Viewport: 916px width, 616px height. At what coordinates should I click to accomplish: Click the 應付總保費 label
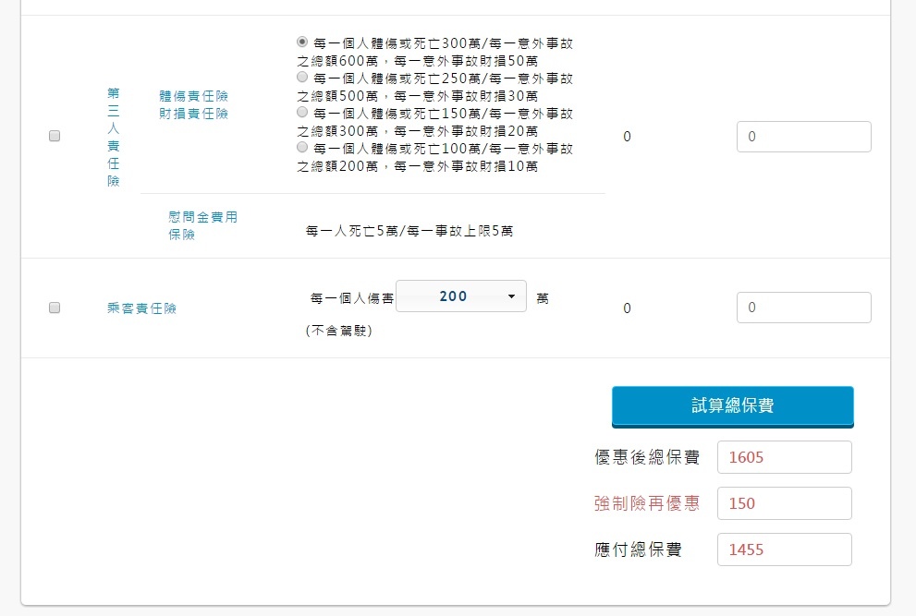[638, 550]
